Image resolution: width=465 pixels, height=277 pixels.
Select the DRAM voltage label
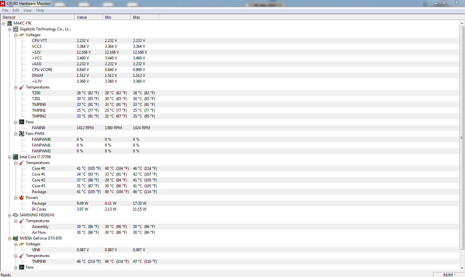pos(37,76)
